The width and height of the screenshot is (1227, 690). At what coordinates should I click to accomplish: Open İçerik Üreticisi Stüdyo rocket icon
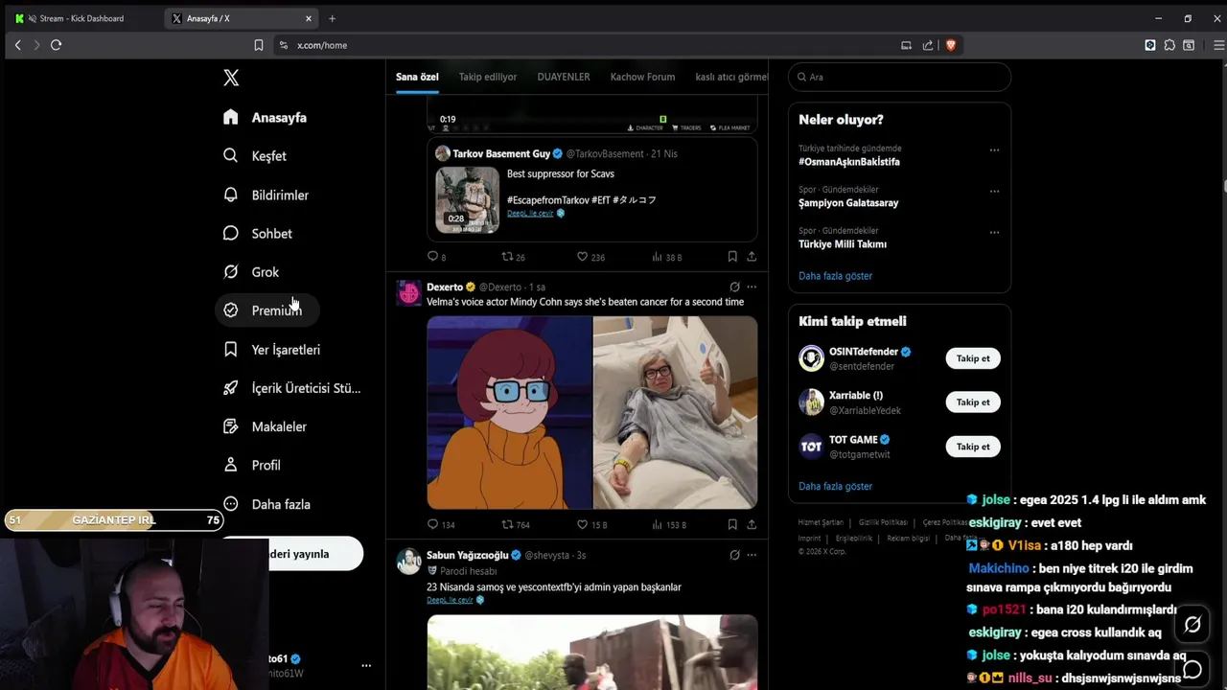[231, 387]
